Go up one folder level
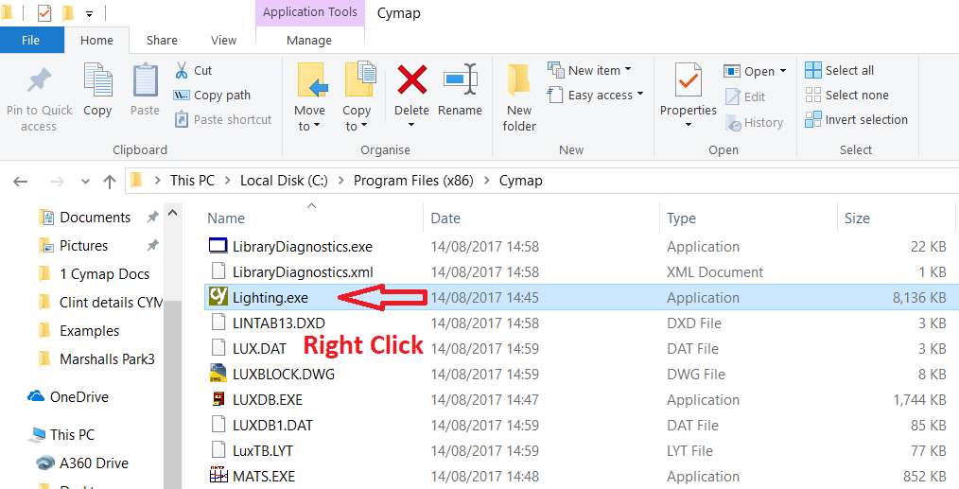 110,182
